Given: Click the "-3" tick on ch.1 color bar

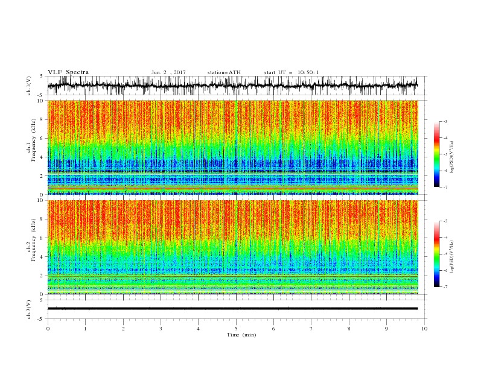Looking at the screenshot, I should coord(445,122).
